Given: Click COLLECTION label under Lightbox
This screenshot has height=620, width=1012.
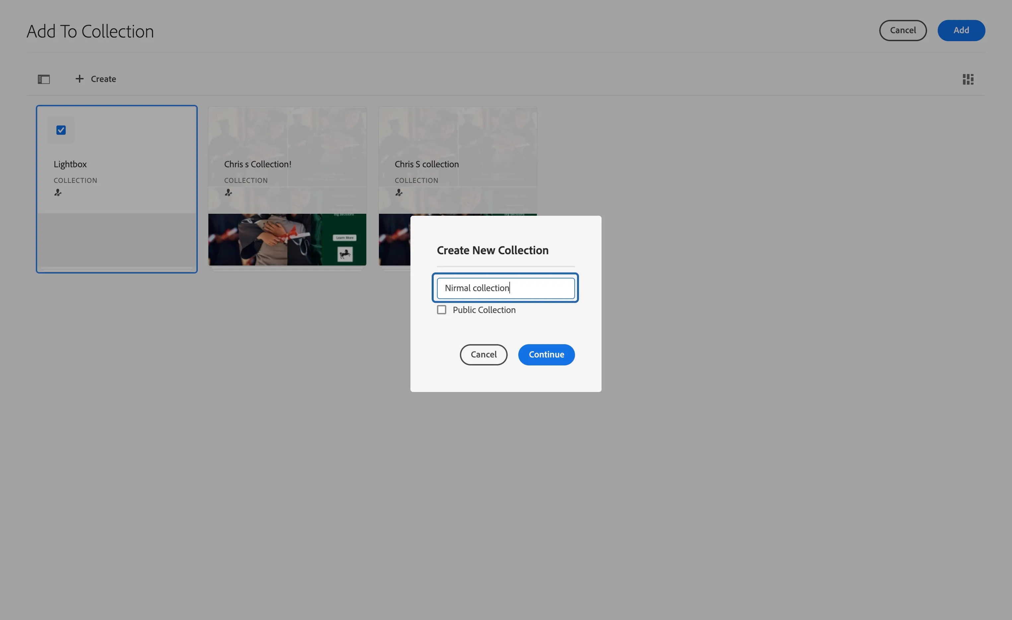Looking at the screenshot, I should (76, 180).
